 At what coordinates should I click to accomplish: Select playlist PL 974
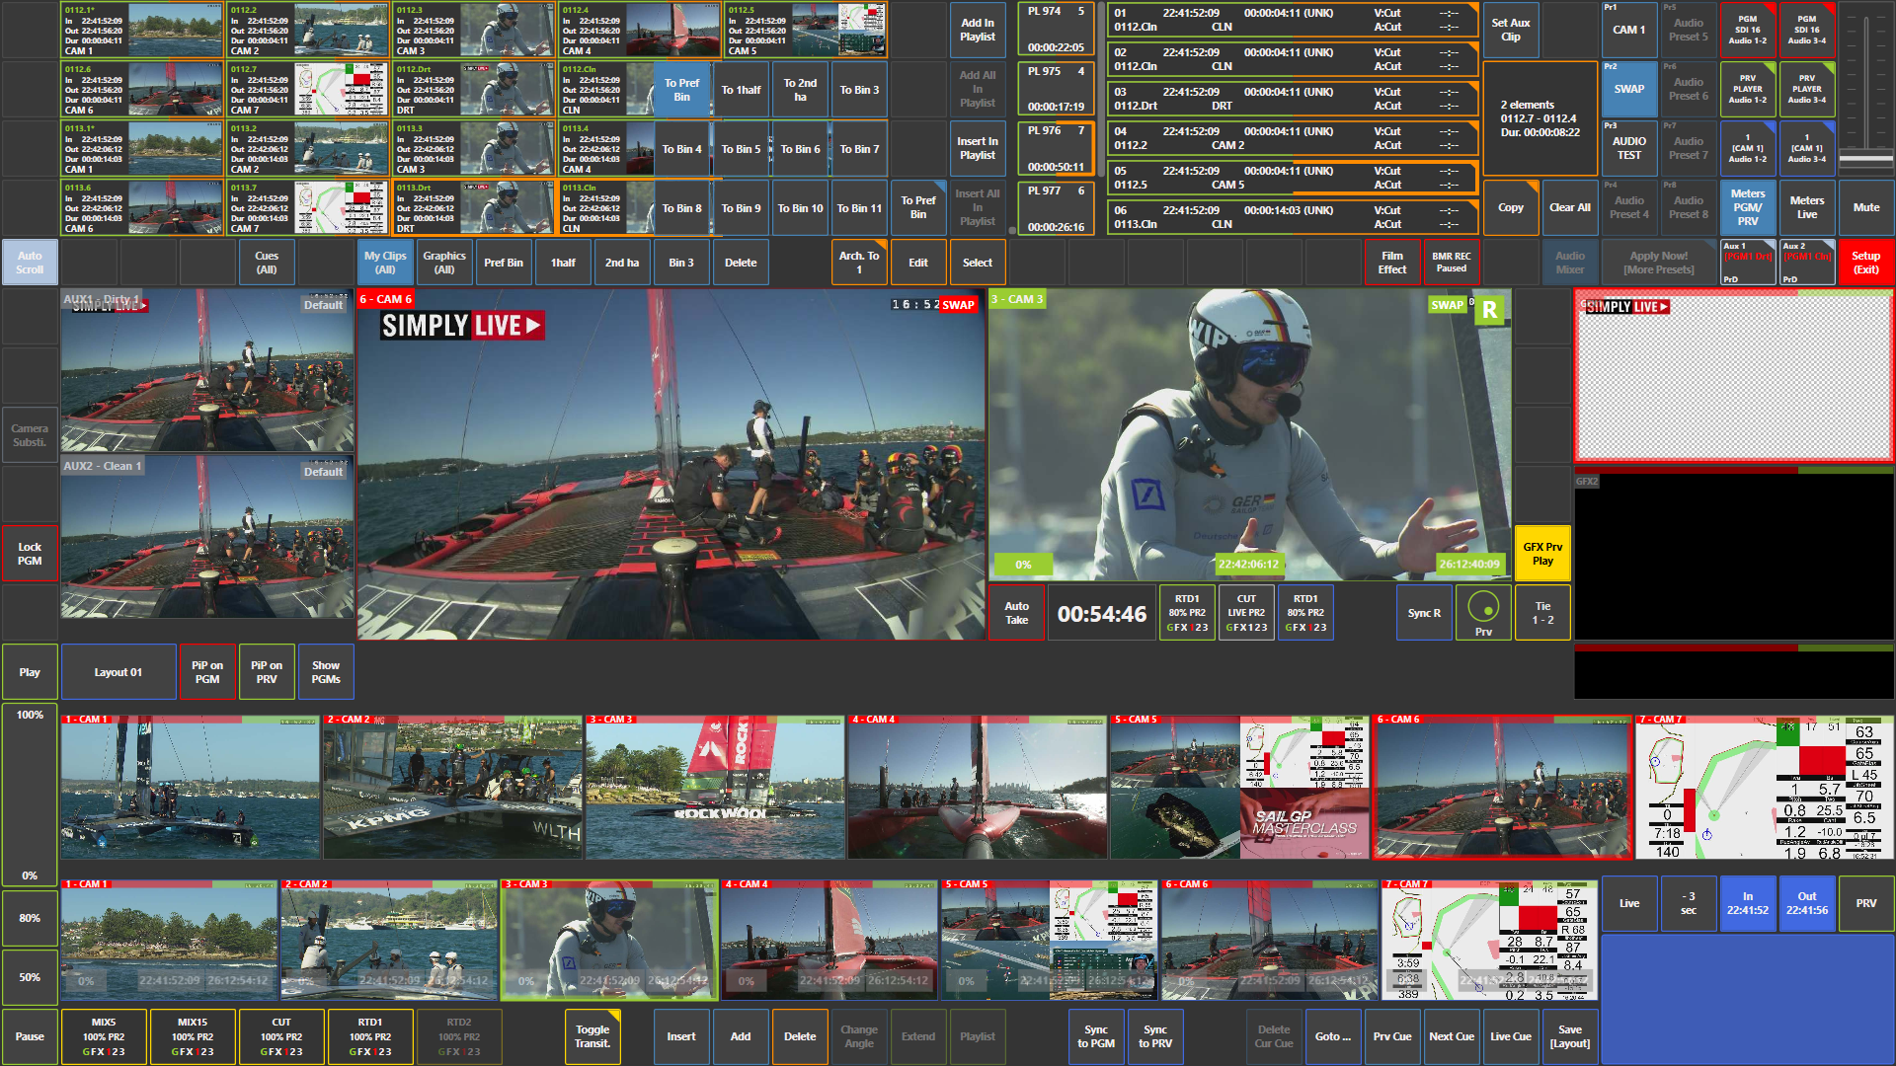(1056, 30)
